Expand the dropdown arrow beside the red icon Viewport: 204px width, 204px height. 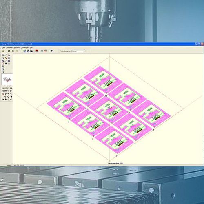[x=40, y=51]
